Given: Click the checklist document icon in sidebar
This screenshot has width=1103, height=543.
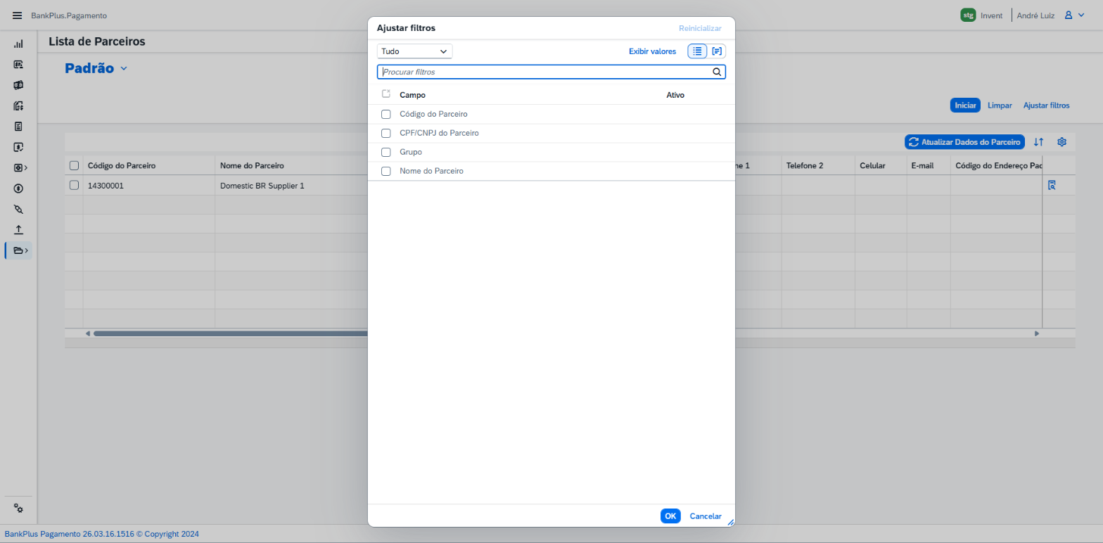Looking at the screenshot, I should pyautogui.click(x=18, y=127).
